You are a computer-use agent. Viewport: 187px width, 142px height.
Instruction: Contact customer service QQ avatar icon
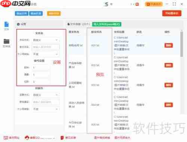pyautogui.click(x=27, y=138)
